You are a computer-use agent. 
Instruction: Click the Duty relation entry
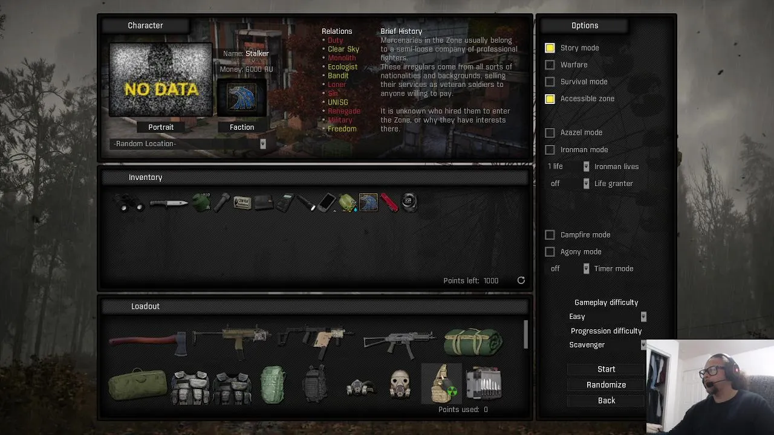point(335,40)
